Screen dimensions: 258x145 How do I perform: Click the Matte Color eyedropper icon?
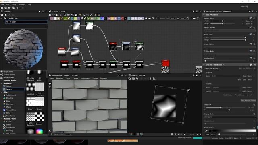pyautogui.click(x=206, y=131)
